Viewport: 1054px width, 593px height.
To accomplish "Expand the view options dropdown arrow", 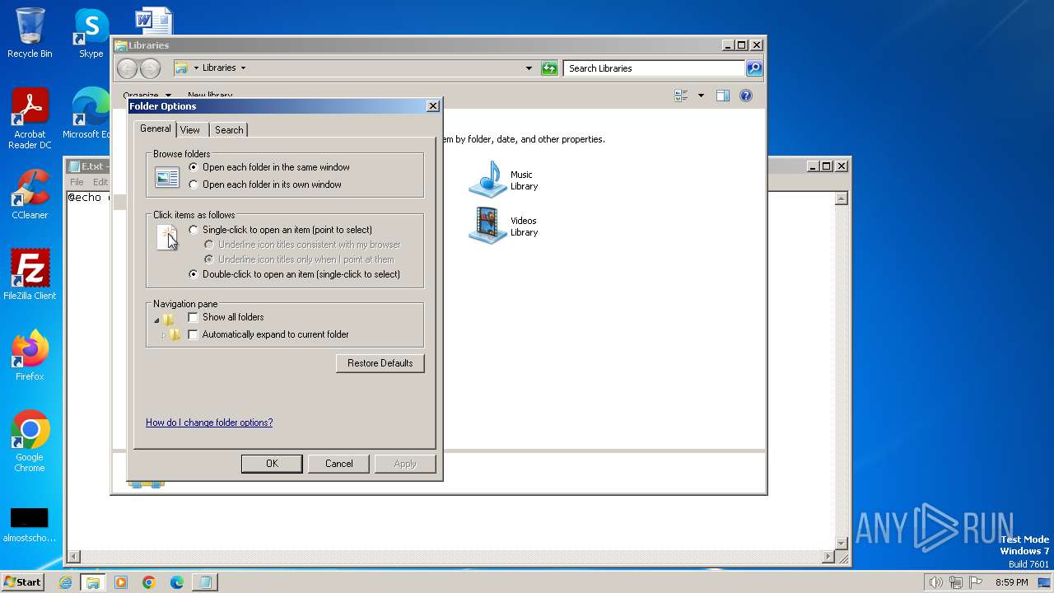I will pyautogui.click(x=701, y=96).
